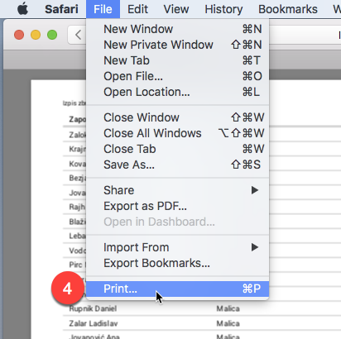
Task: Choose Save As… menu entry
Action: click(178, 165)
